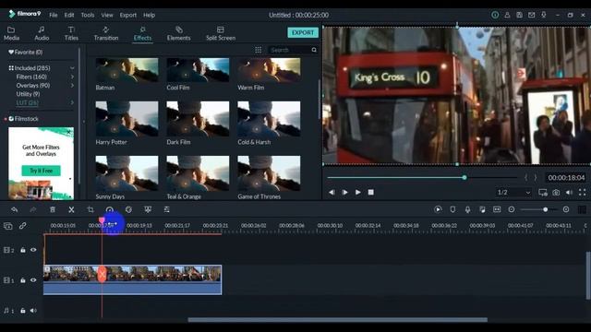Open the Export menu

(128, 15)
